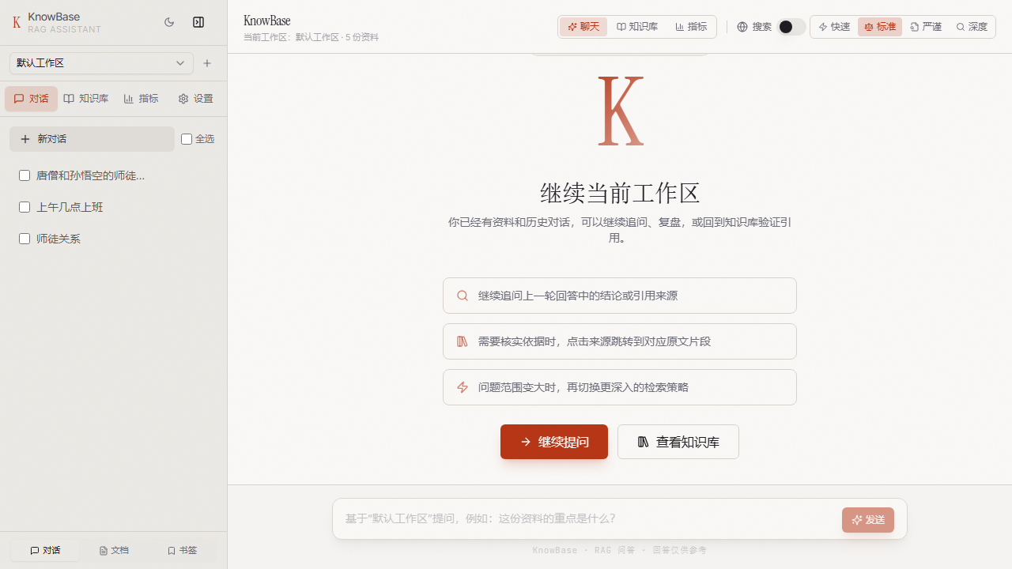
Task: Toggle the 搜索 web search switch
Action: [791, 27]
